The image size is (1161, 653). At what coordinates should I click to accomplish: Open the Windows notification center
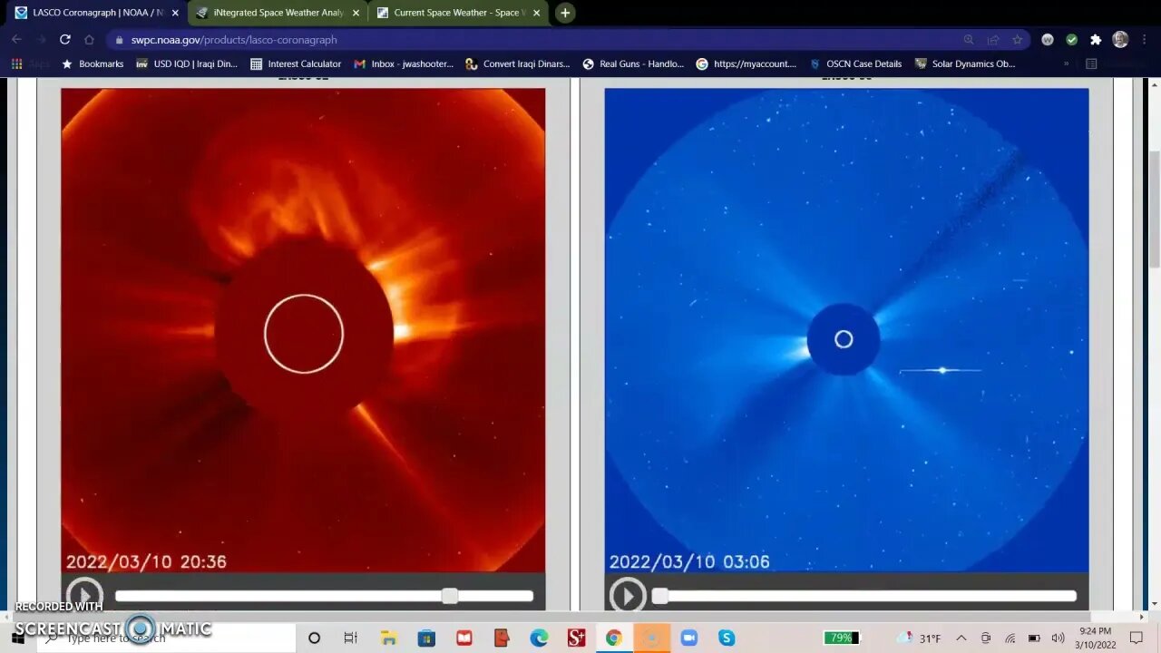tap(1137, 638)
